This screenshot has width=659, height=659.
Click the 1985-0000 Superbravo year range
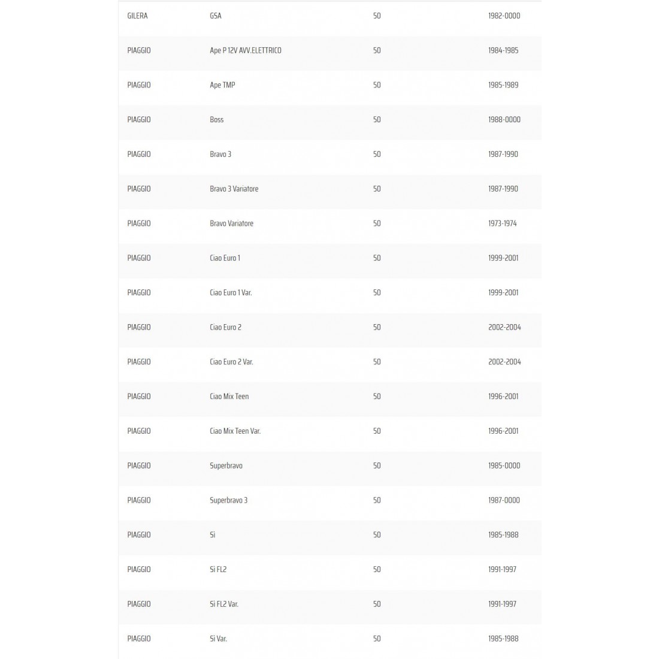point(504,465)
